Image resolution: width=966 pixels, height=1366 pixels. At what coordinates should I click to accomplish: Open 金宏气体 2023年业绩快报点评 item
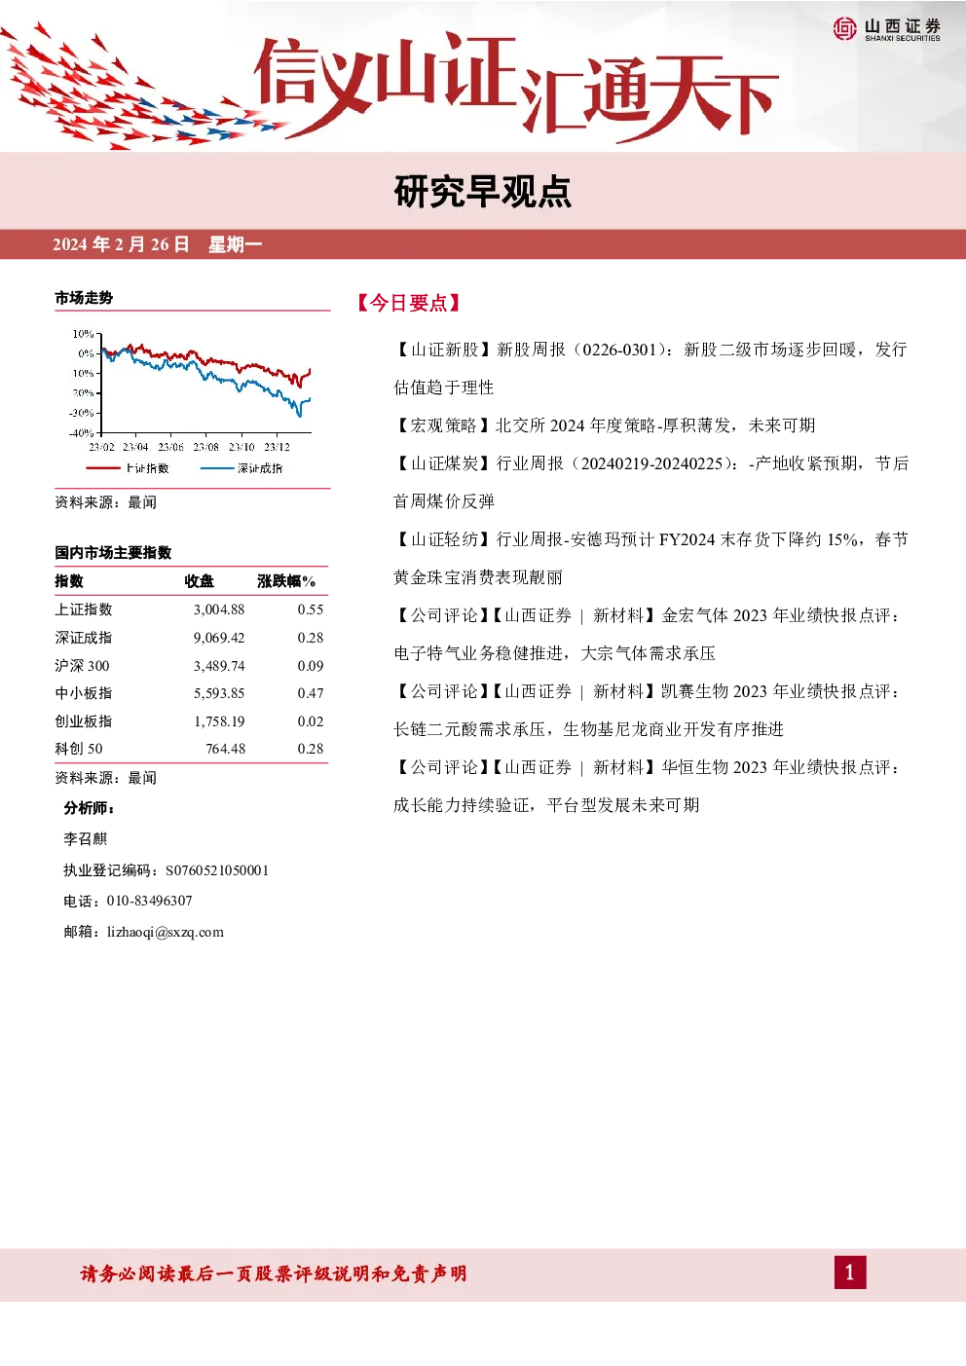click(648, 634)
